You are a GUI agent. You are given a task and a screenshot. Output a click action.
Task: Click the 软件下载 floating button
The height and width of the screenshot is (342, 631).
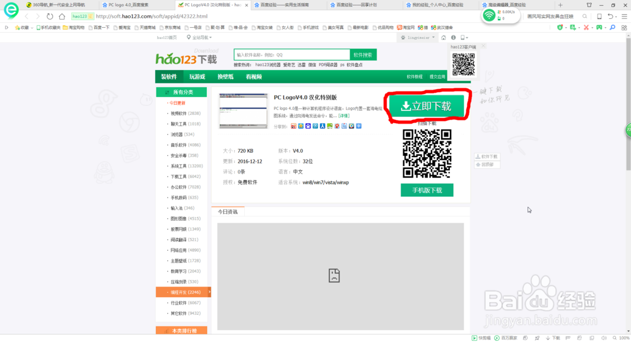click(x=487, y=156)
